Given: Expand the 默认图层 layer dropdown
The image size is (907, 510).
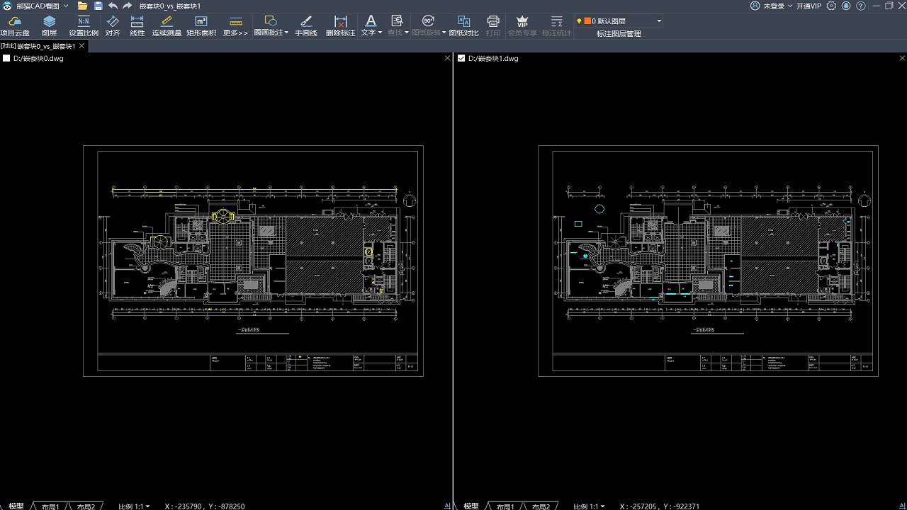Looking at the screenshot, I should tap(659, 21).
